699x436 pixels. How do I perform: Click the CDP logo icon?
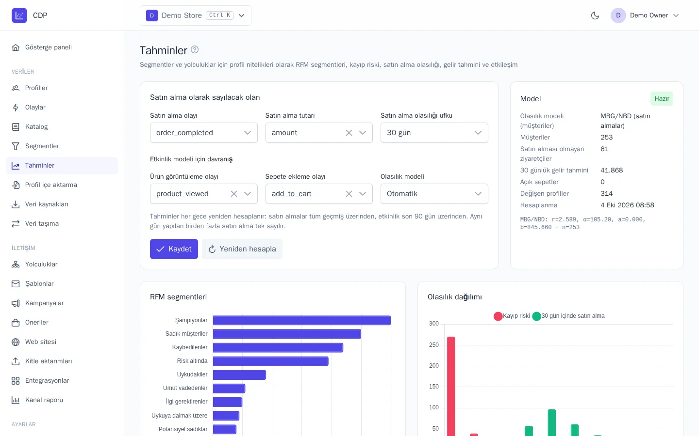click(19, 16)
